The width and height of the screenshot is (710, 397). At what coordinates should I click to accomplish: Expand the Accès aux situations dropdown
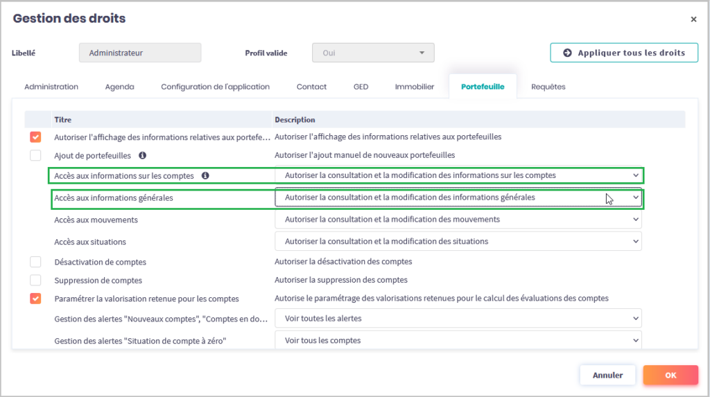tap(458, 241)
